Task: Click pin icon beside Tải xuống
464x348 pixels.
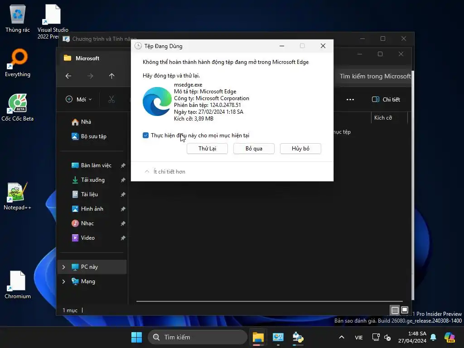Action: [x=123, y=180]
